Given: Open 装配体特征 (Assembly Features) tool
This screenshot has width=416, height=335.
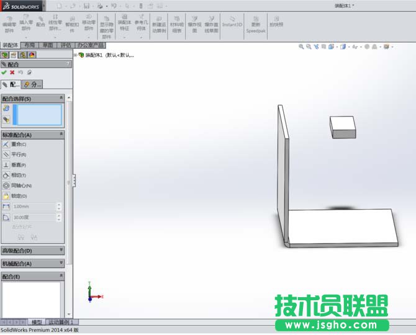Looking at the screenshot, I should coord(124,22).
